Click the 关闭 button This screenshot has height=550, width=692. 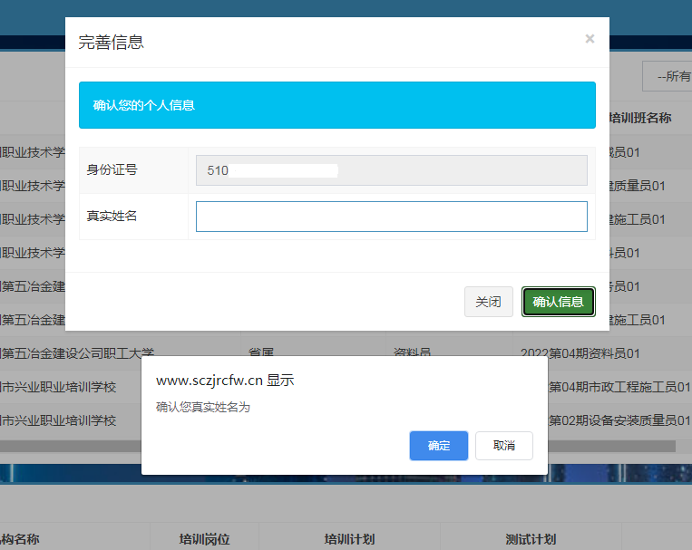tap(489, 302)
